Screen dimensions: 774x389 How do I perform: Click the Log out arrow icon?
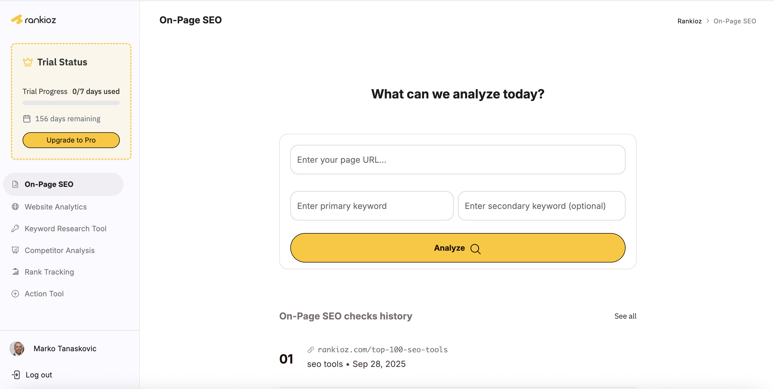(16, 375)
